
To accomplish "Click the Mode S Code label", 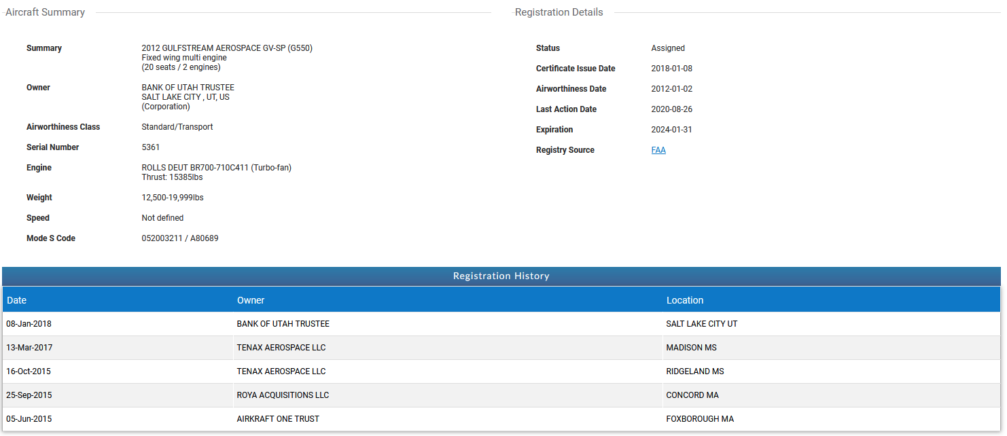I will click(x=51, y=238).
